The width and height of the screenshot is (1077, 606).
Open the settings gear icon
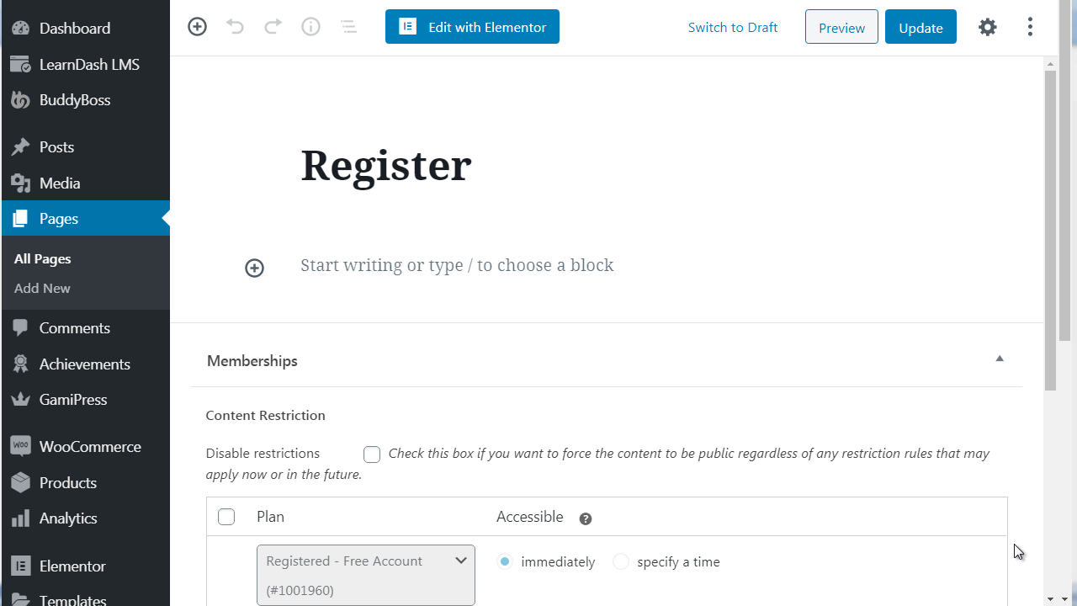988,27
